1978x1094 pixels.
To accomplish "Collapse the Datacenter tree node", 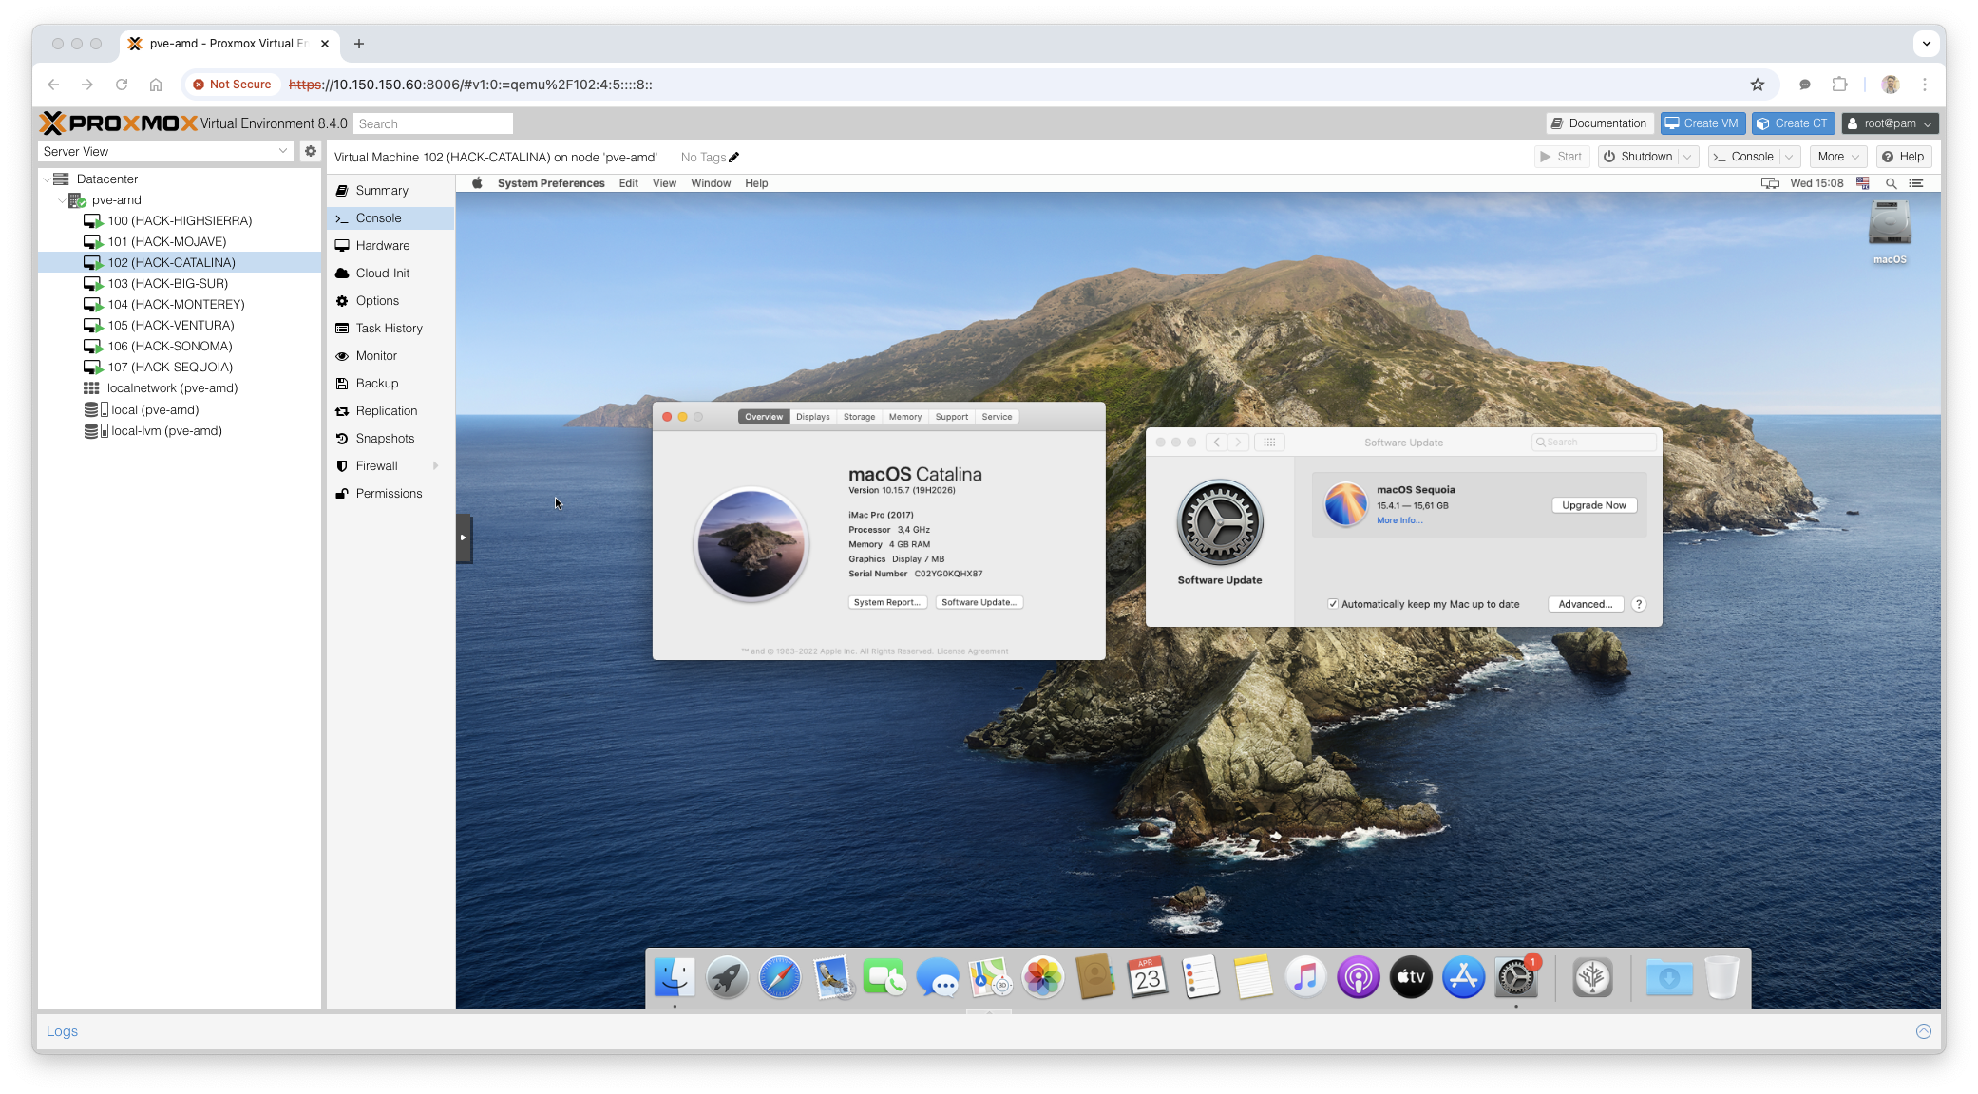I will [47, 179].
